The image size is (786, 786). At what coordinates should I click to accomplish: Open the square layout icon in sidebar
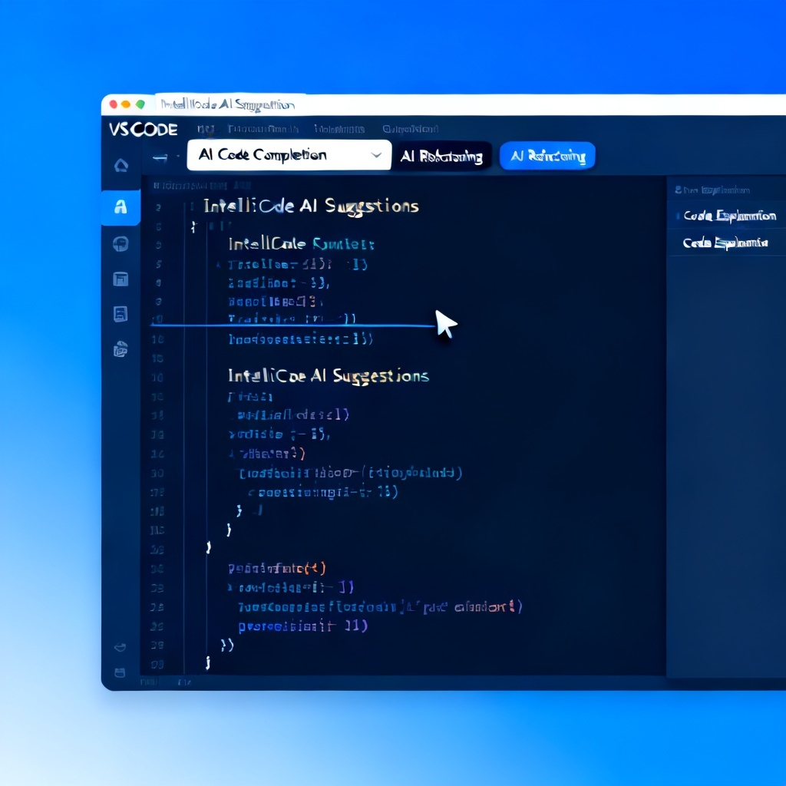[x=121, y=279]
